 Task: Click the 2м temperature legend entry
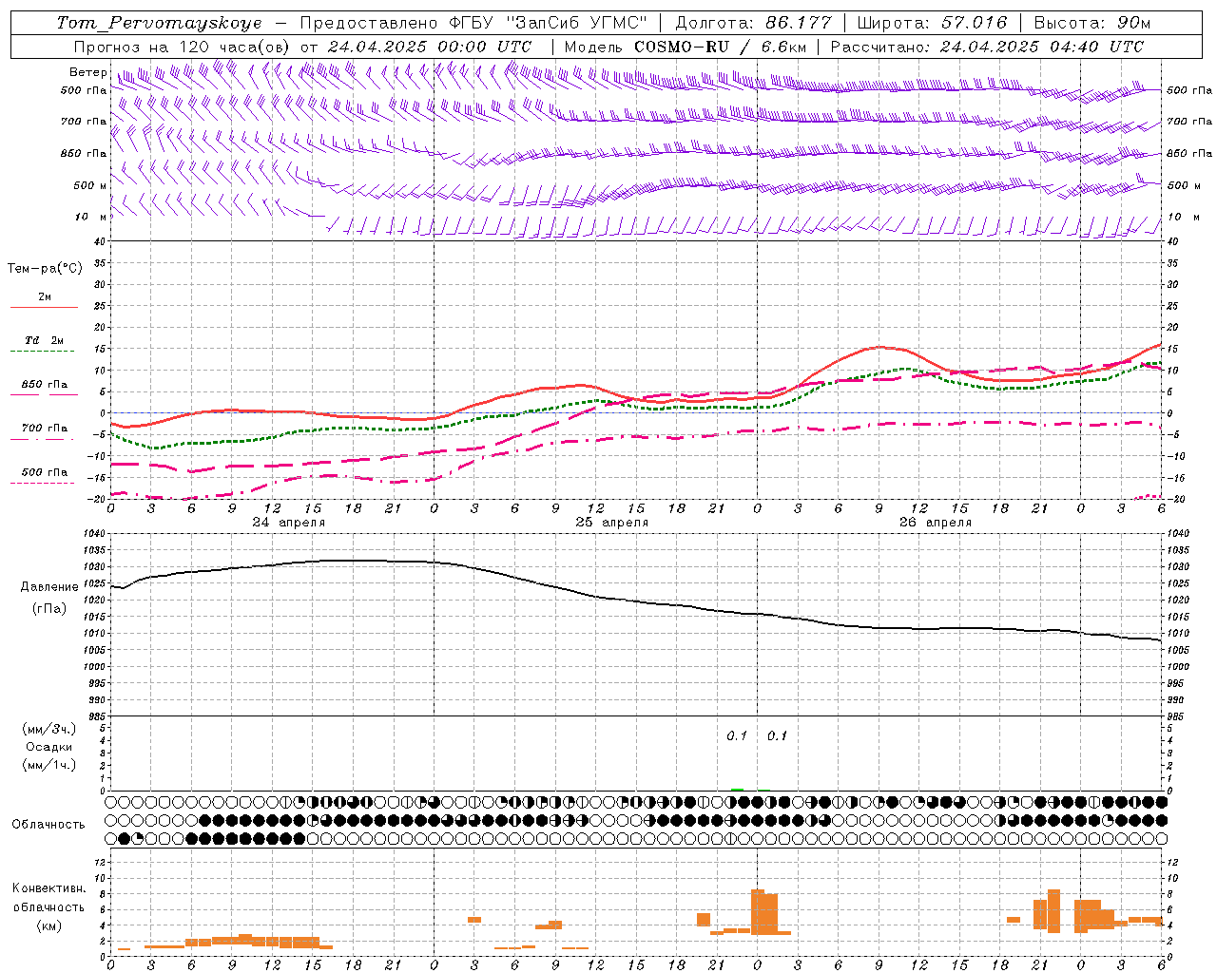click(x=45, y=296)
